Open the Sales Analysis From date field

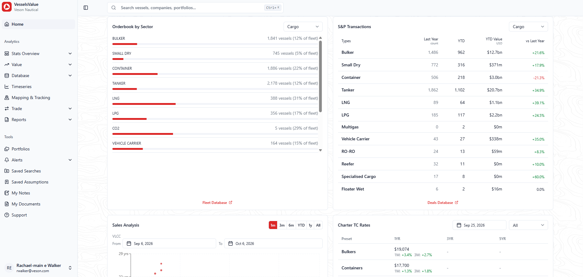tap(169, 243)
